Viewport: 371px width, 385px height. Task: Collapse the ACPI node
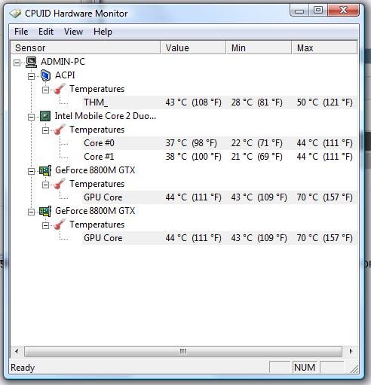(x=31, y=76)
